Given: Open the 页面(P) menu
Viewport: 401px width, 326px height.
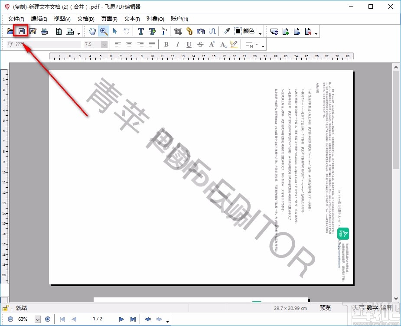Looking at the screenshot, I should coord(109,19).
